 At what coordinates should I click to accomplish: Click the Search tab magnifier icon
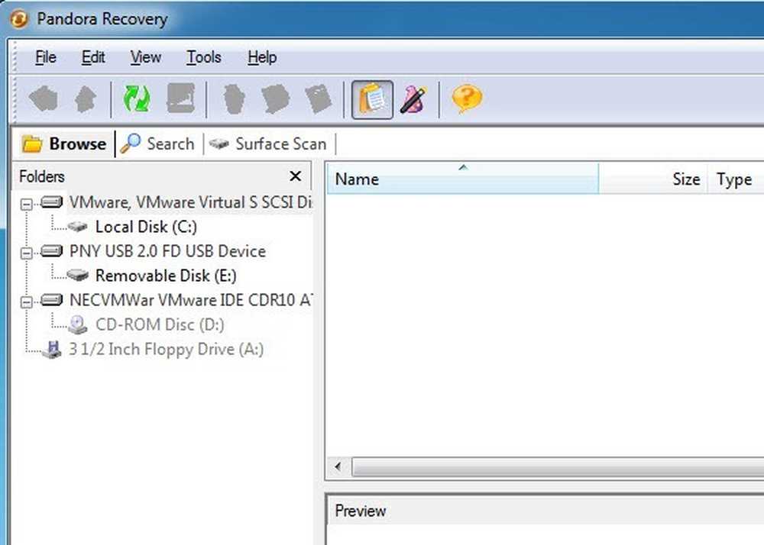coord(131,144)
